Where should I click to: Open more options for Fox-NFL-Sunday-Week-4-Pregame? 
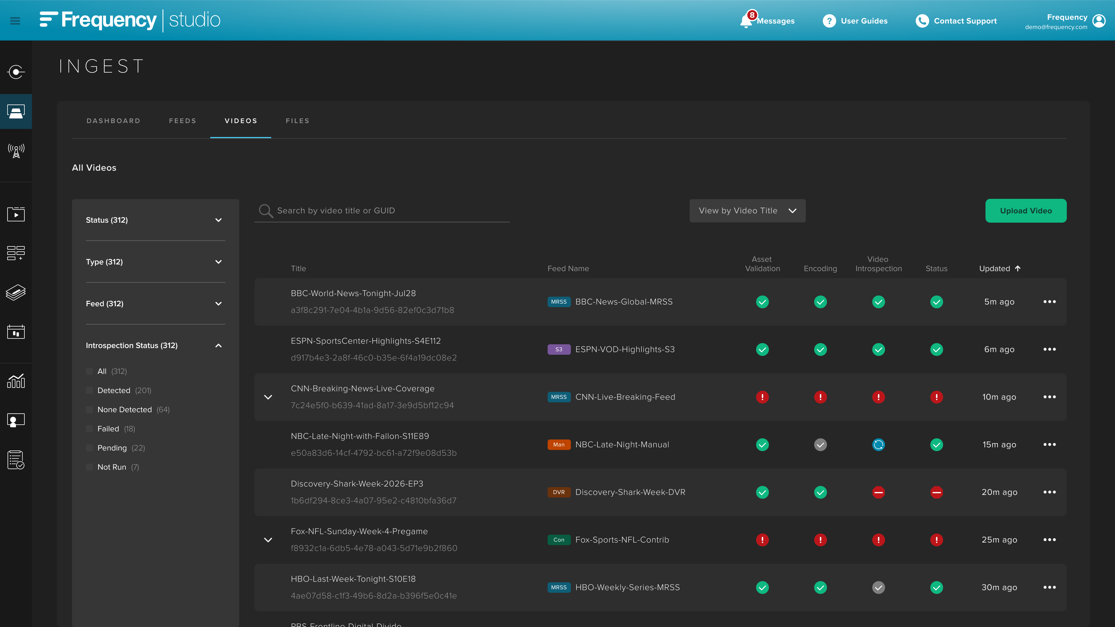(1050, 540)
